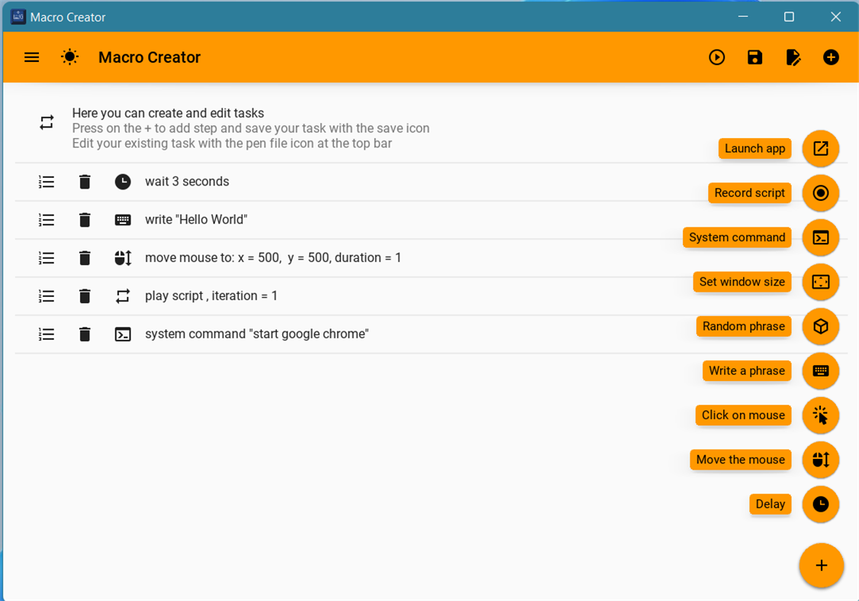
Task: Click the reorder handle of "write Hello World"
Action: tap(47, 219)
